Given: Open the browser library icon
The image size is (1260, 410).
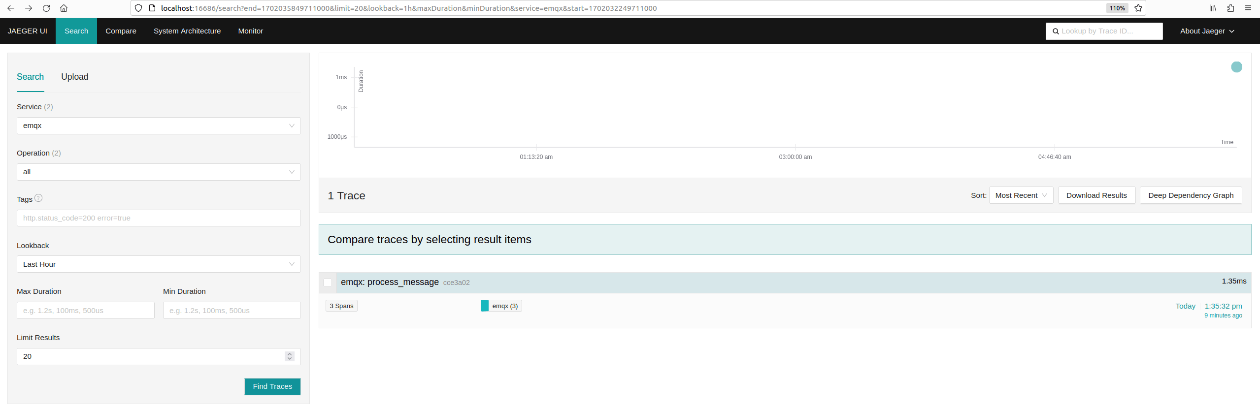Looking at the screenshot, I should (x=1213, y=8).
